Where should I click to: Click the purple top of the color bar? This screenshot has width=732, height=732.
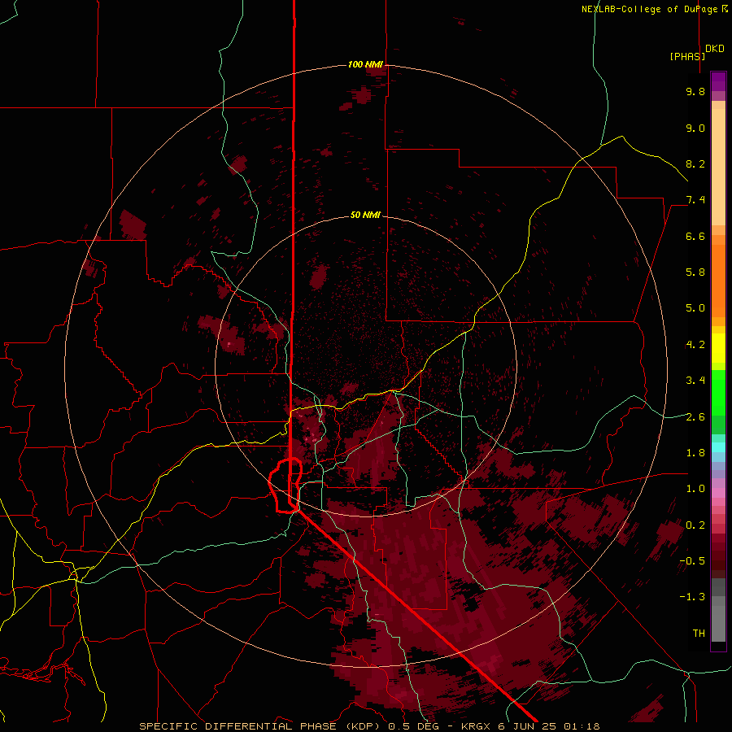click(718, 81)
